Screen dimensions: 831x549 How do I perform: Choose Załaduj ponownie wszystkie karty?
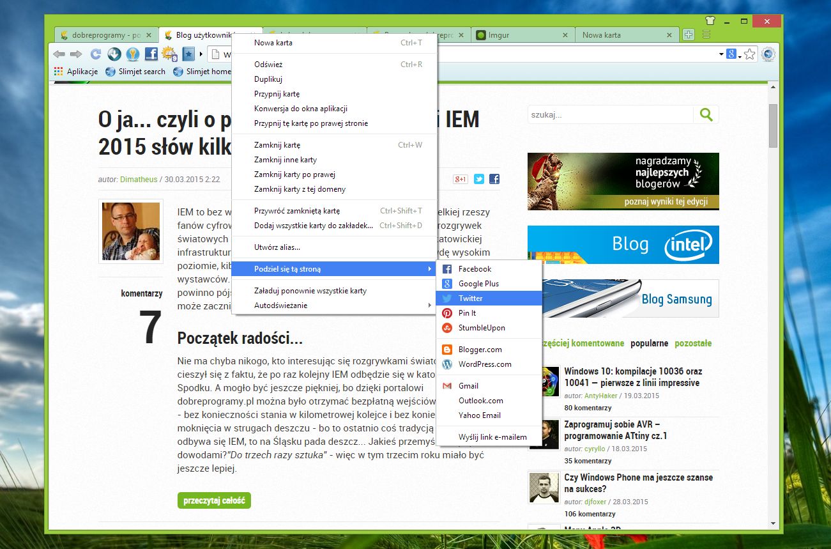click(x=334, y=291)
